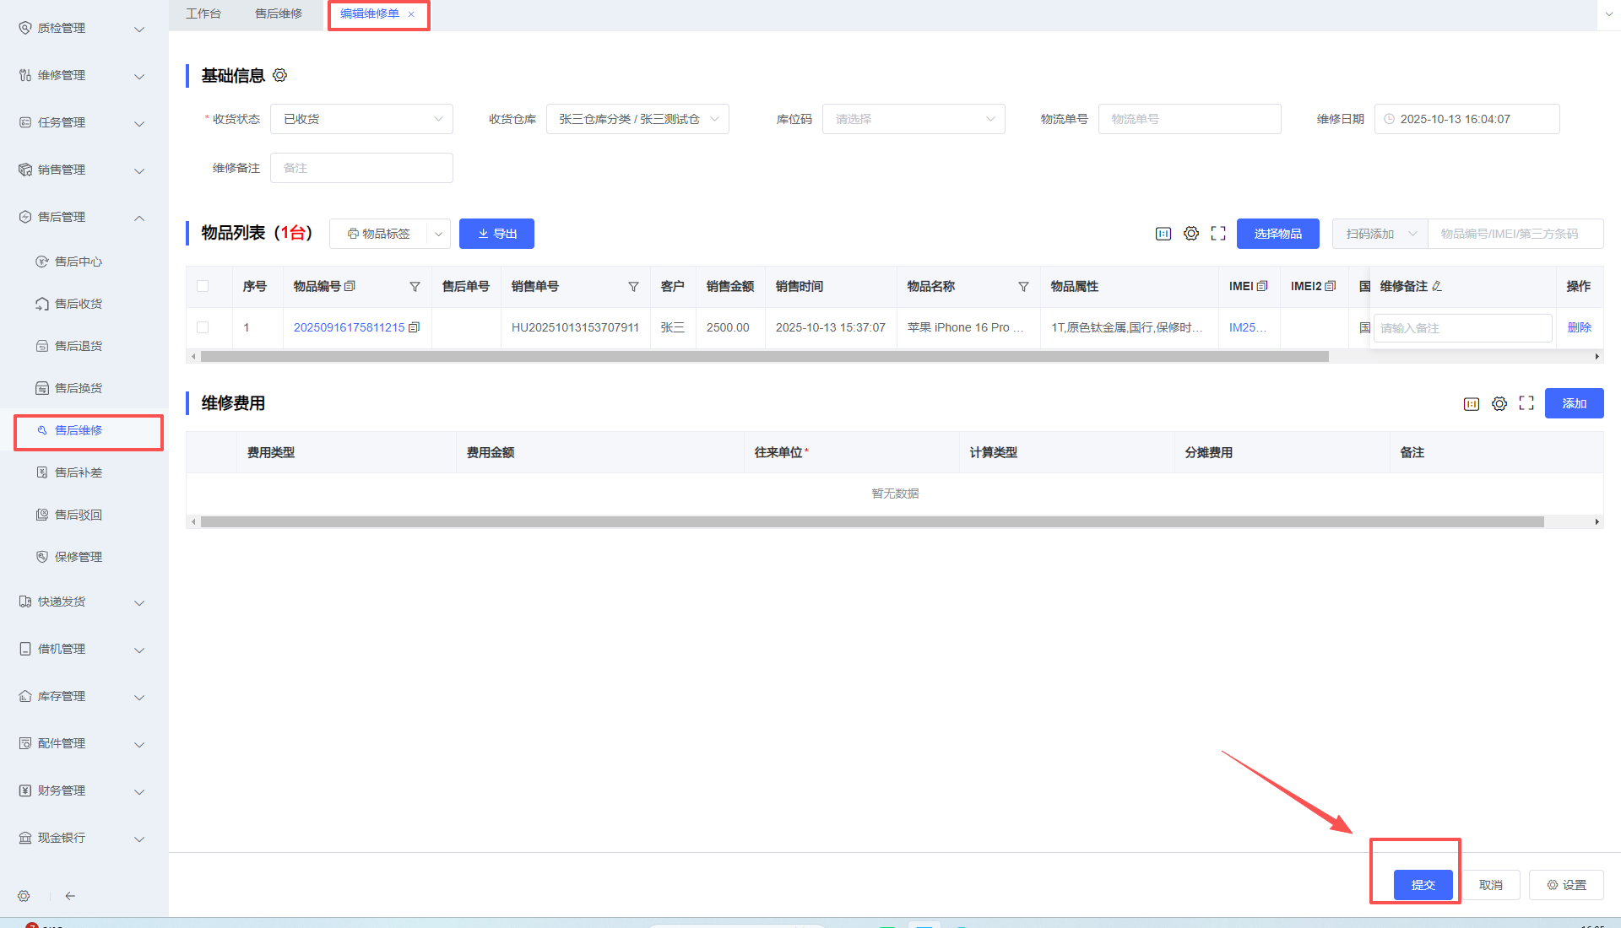Image resolution: width=1621 pixels, height=928 pixels.
Task: Click gear icon beside 基础信息 heading
Action: 280,76
